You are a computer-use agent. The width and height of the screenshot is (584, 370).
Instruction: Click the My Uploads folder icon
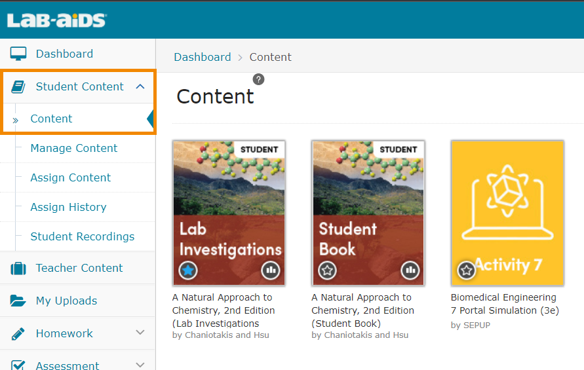click(18, 301)
